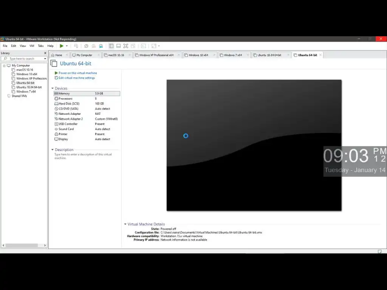The image size is (387, 290).
Task: Click the library search input field
Action: [23, 59]
